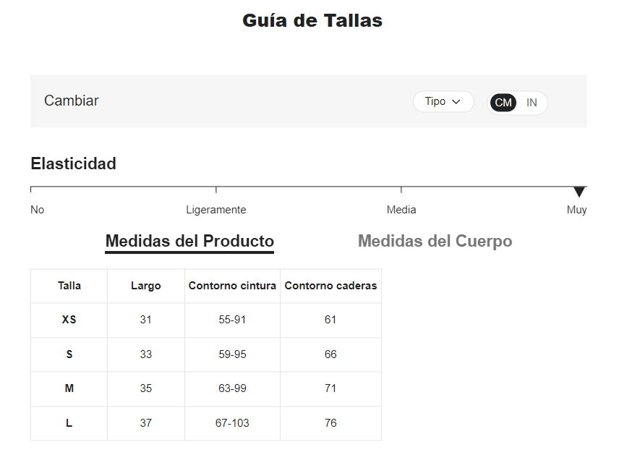Click the Media elasticity label
This screenshot has height=468, width=627.
pos(401,210)
